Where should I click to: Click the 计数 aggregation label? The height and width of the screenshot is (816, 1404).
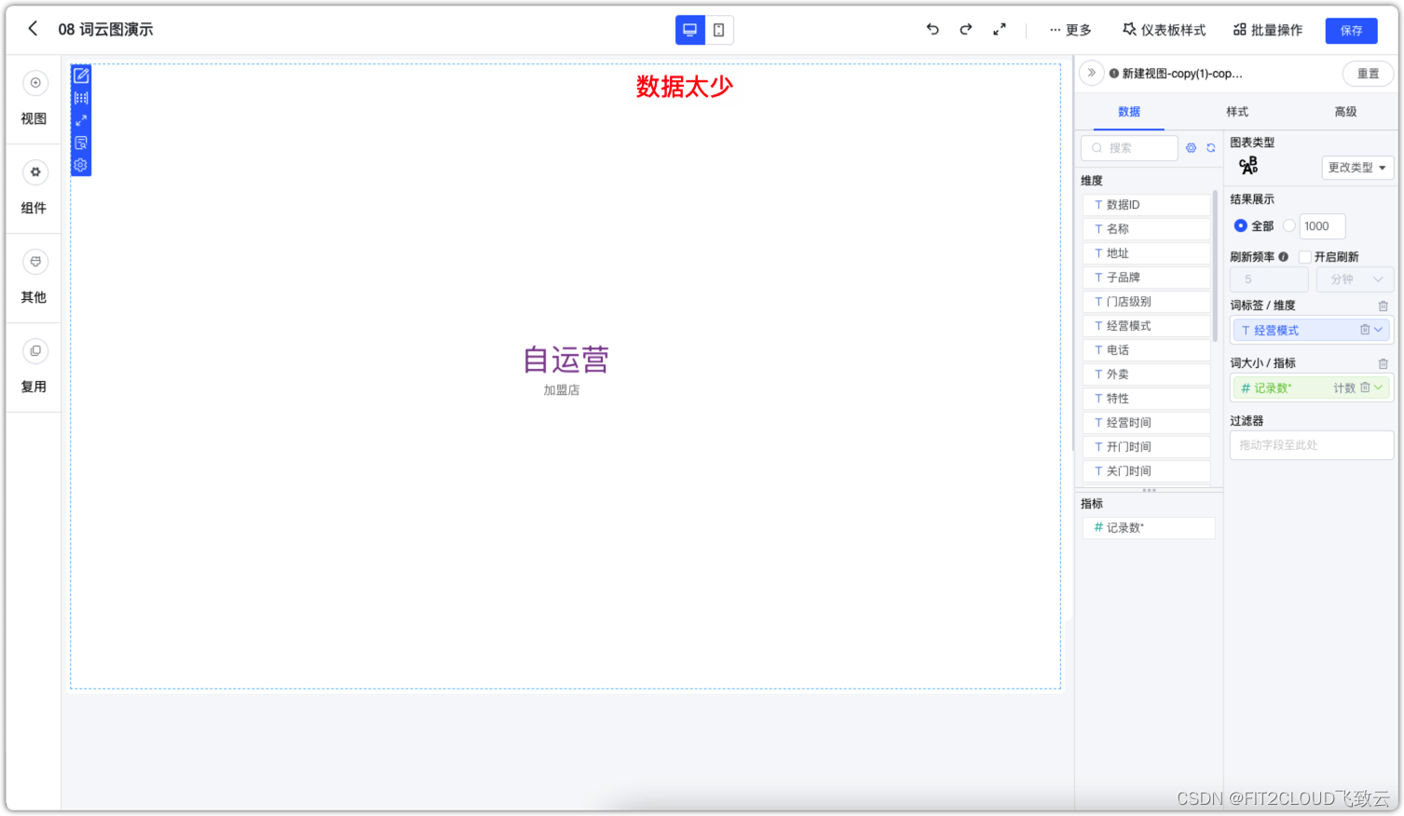pos(1344,388)
